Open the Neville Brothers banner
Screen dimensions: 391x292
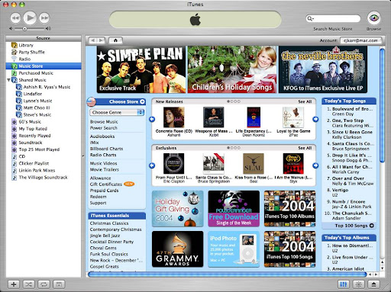point(323,69)
